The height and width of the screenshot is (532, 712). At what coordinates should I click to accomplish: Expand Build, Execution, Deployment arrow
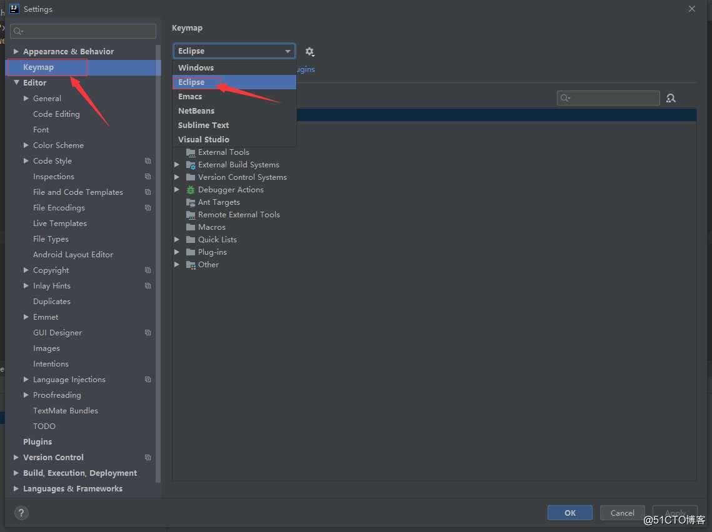point(16,473)
